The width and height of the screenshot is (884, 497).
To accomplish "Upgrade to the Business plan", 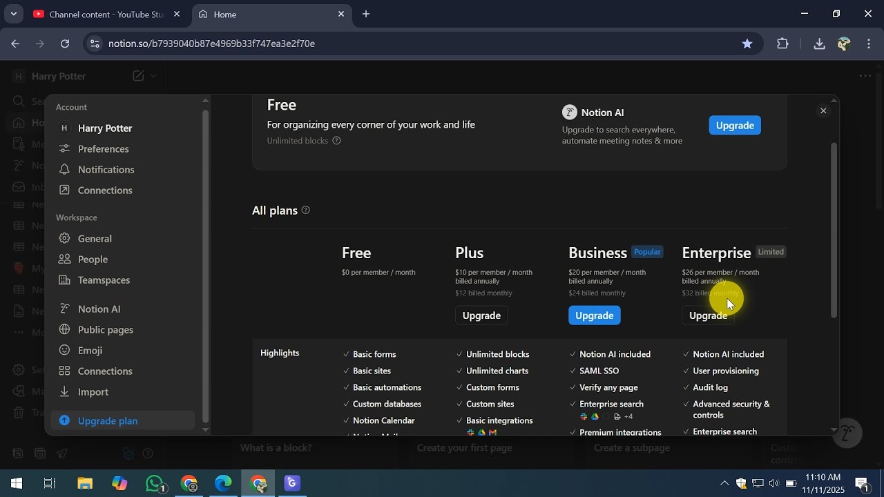I will [595, 315].
